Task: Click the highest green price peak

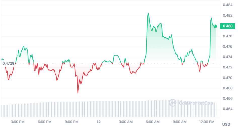Action: (148, 13)
